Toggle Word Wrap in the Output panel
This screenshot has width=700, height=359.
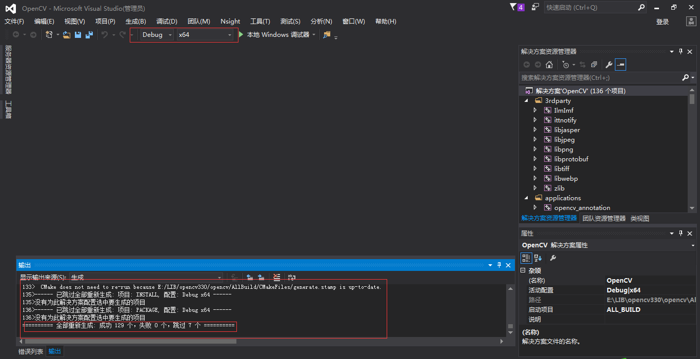291,277
